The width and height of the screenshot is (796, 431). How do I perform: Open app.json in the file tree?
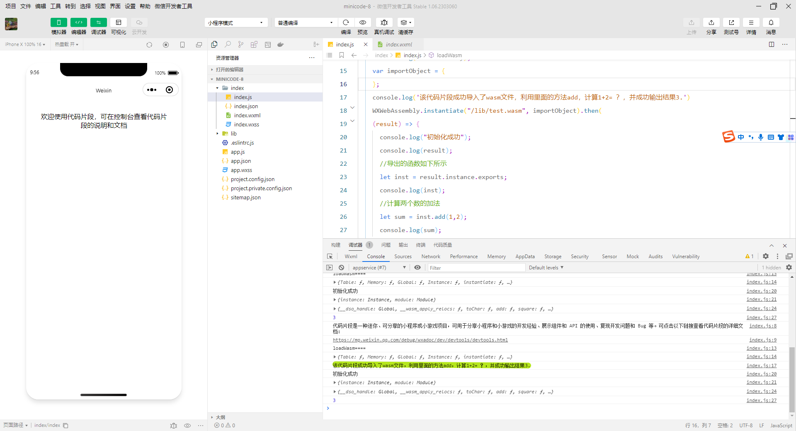241,161
